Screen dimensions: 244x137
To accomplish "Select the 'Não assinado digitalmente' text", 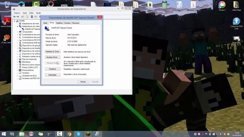I will click(x=77, y=45).
